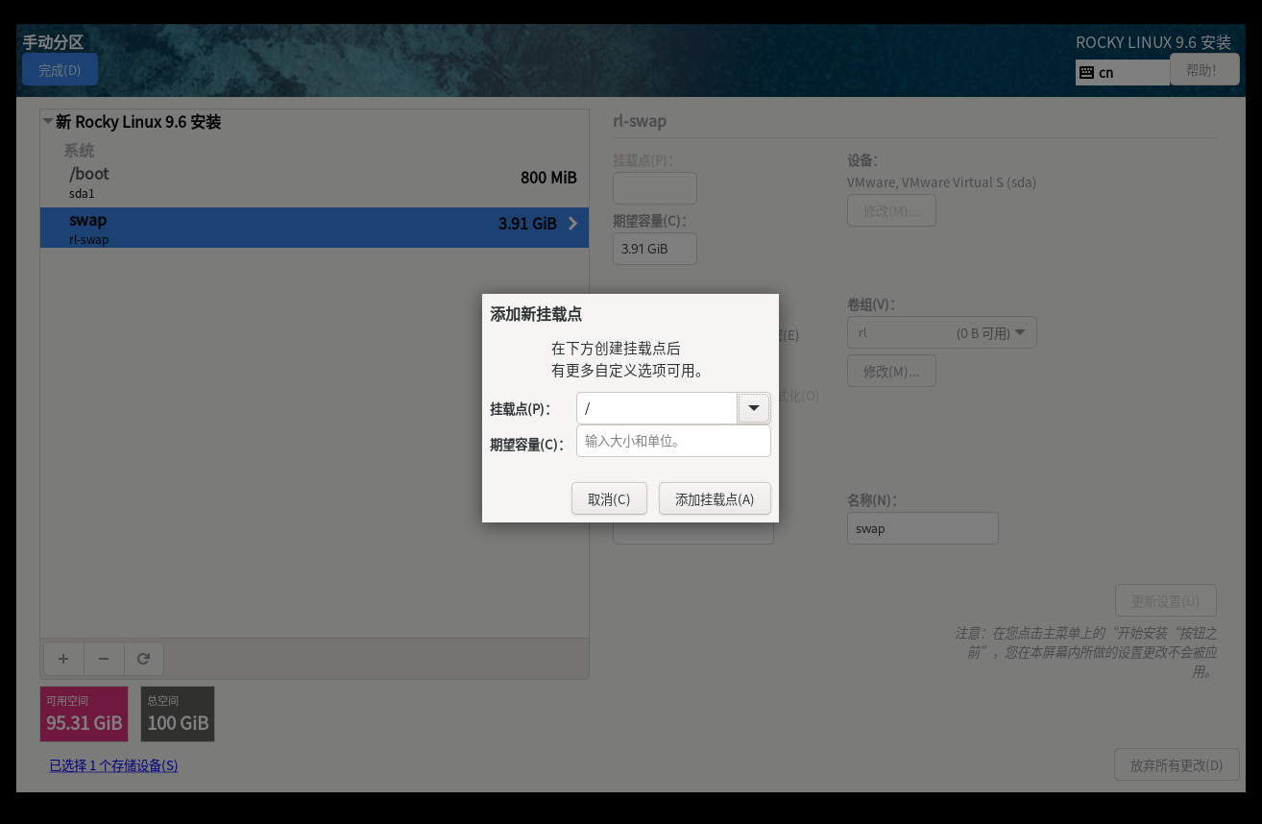Screen dimensions: 1262x824
Task: Click the name field containing swap
Action: [x=922, y=528]
